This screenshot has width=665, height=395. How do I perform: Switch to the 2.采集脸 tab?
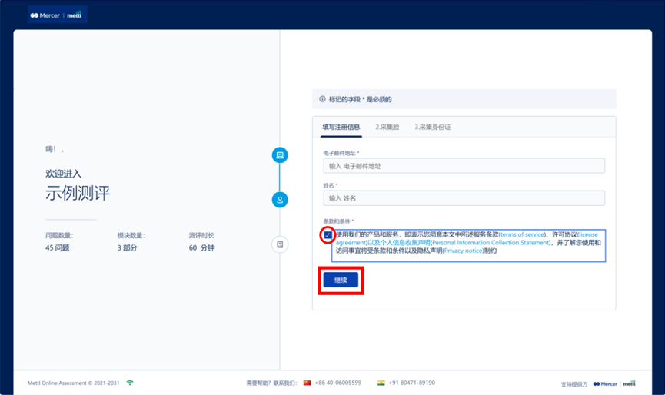387,127
